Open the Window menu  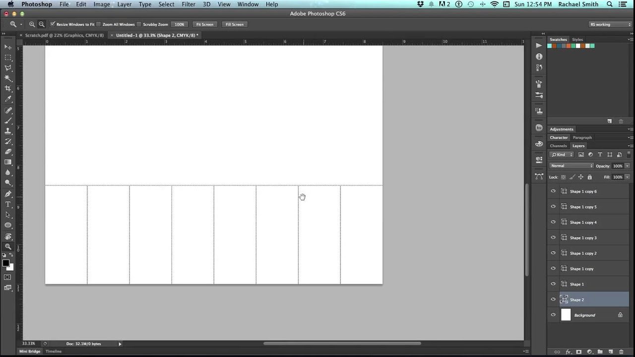[248, 4]
